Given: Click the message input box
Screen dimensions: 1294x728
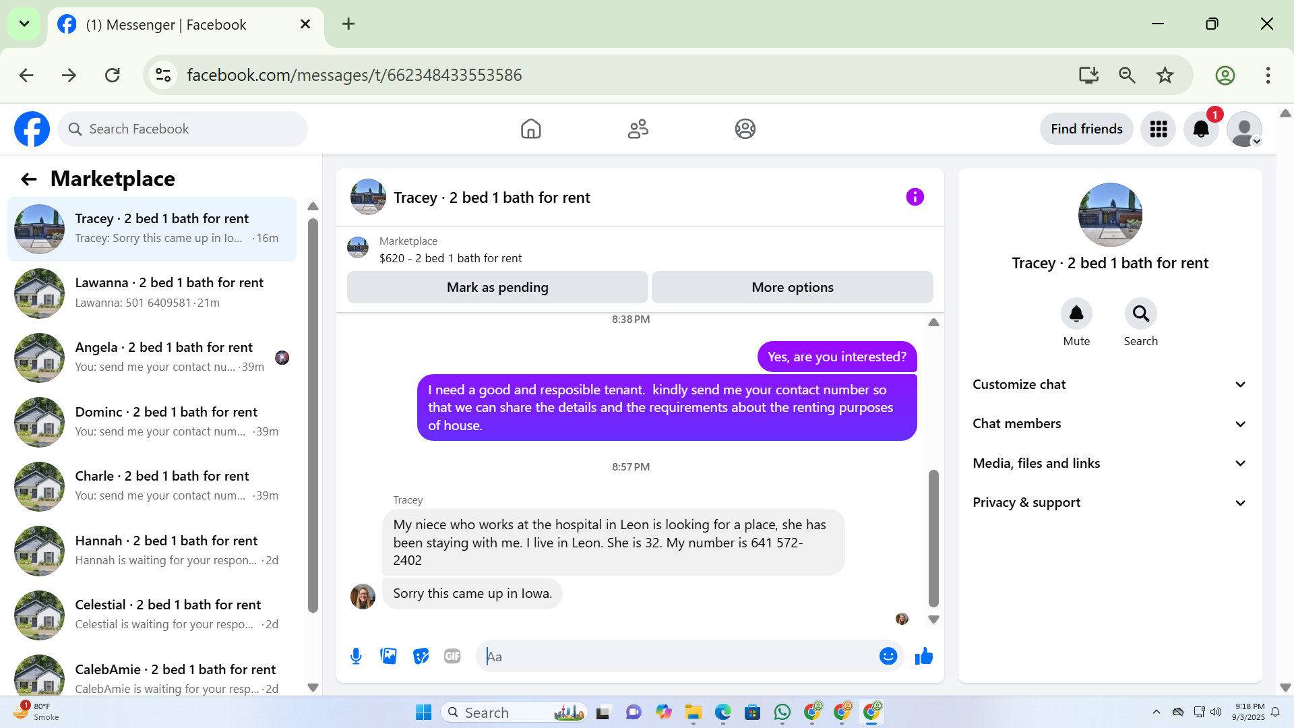Looking at the screenshot, I should (x=677, y=656).
